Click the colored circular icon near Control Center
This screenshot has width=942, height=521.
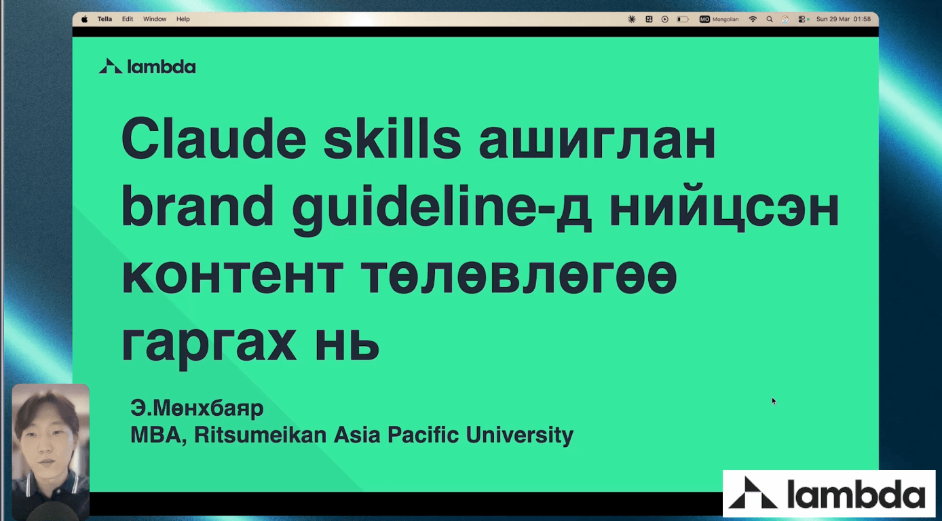785,19
